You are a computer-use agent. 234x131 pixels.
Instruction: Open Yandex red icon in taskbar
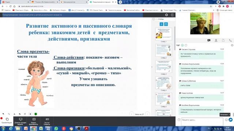[x=64, y=128]
